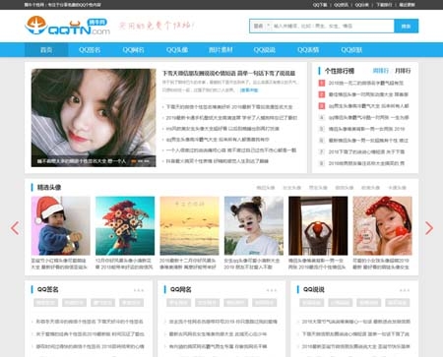443x357 pixels.
Task: Open the QQ签名 nav menu item
Action: pos(90,50)
